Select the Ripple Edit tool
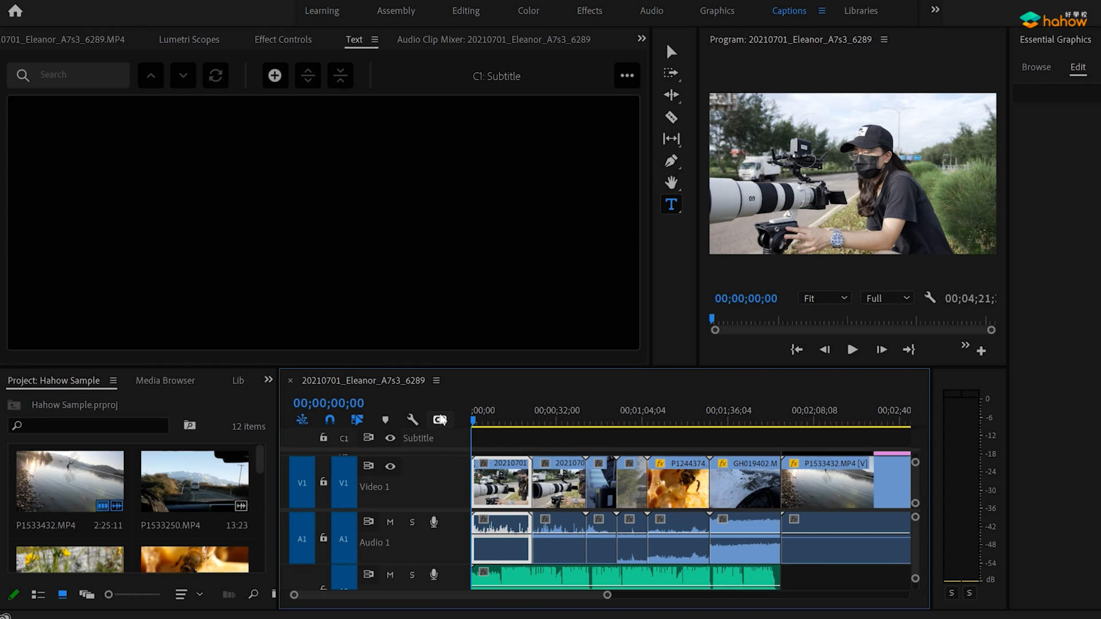This screenshot has height=619, width=1101. pos(671,95)
